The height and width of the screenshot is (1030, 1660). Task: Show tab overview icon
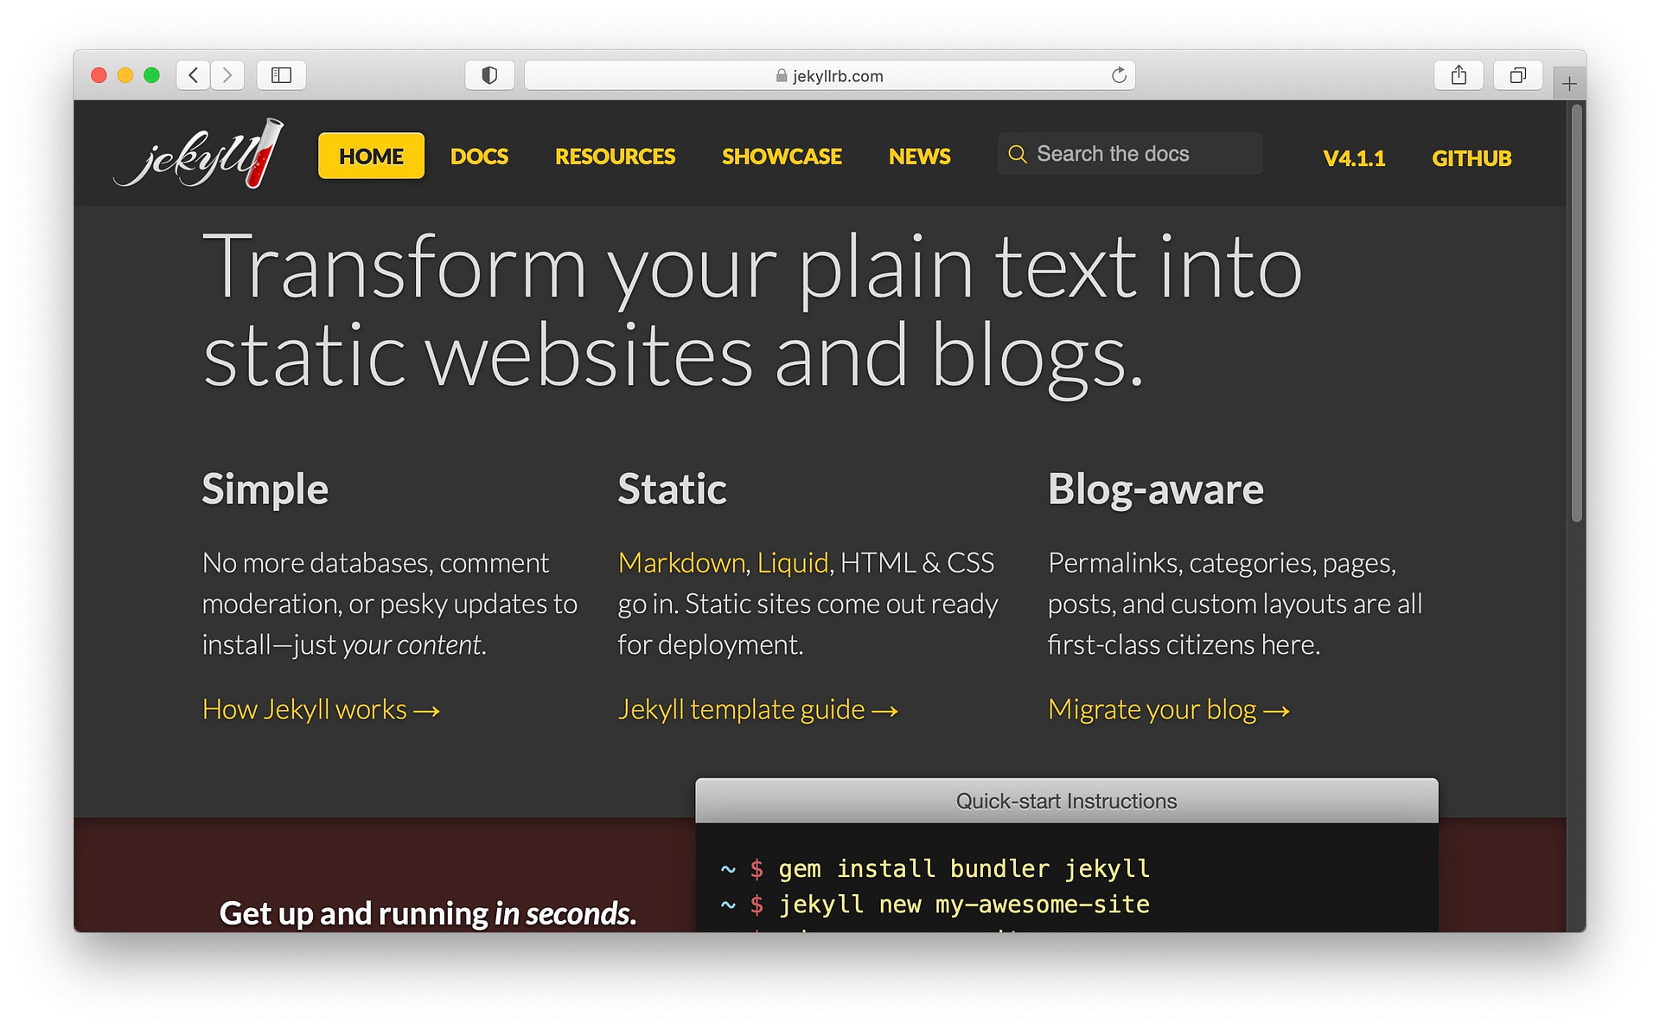coord(1518,75)
